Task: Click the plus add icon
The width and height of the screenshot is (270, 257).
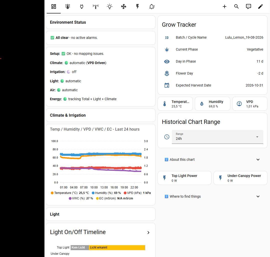Action: click(x=224, y=6)
